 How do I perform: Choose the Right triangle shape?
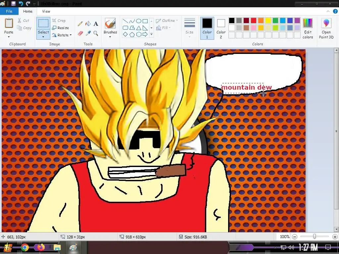145,28
